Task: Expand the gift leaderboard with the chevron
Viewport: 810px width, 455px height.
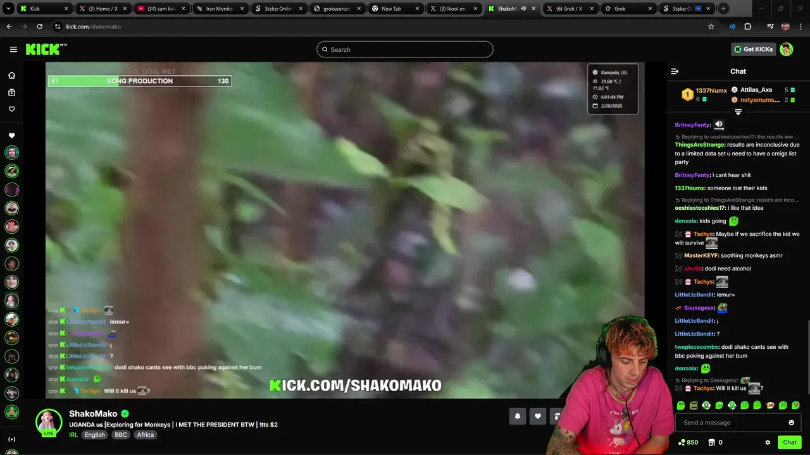Action: [x=738, y=112]
